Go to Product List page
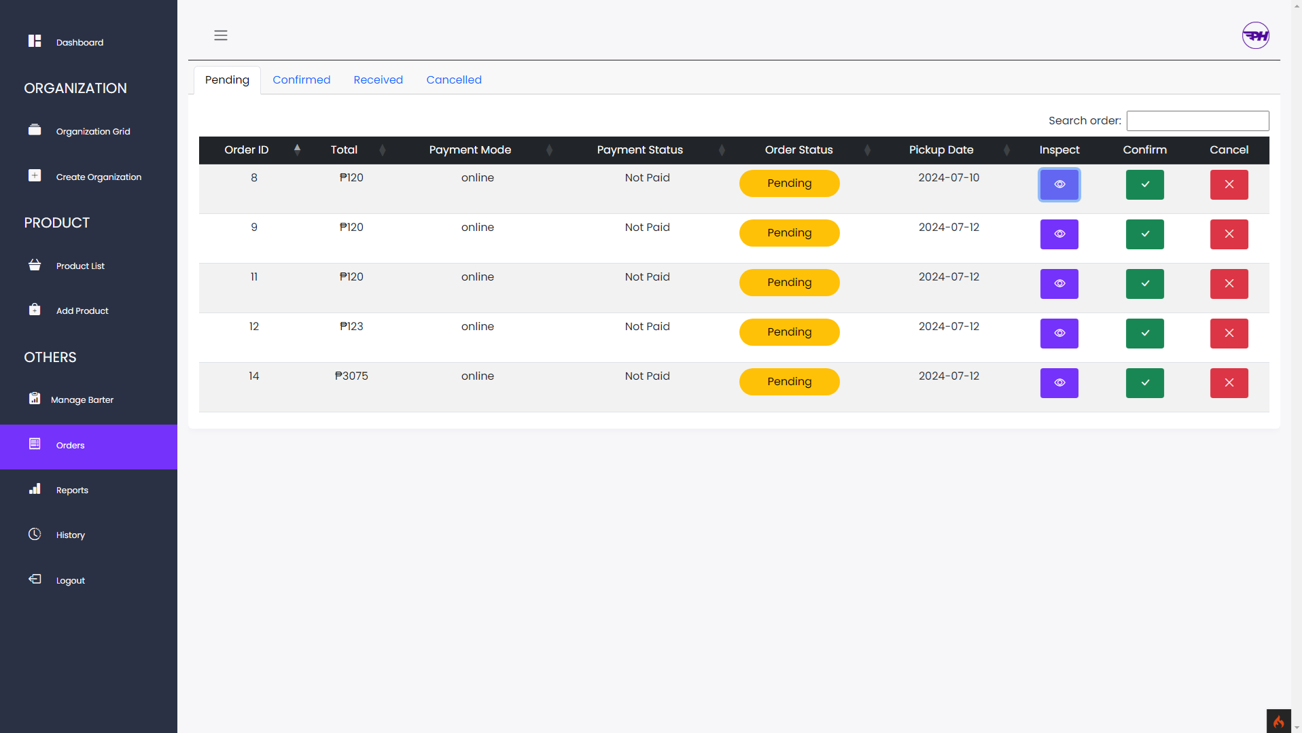 [x=80, y=266]
